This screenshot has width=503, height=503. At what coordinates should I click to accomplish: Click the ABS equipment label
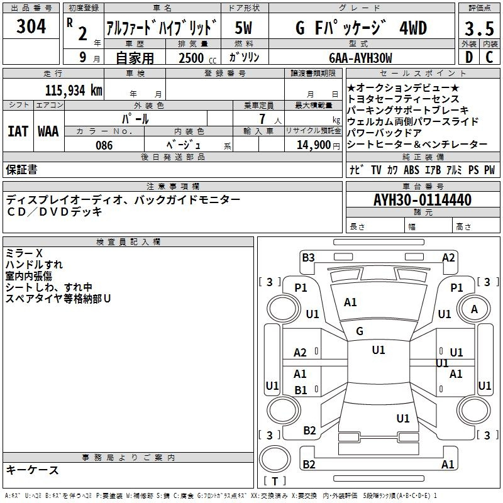pyautogui.click(x=411, y=170)
